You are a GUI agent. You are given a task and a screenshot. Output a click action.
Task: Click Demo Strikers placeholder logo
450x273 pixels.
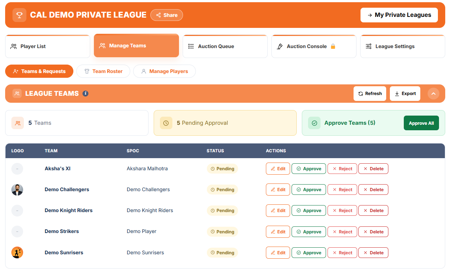17,232
